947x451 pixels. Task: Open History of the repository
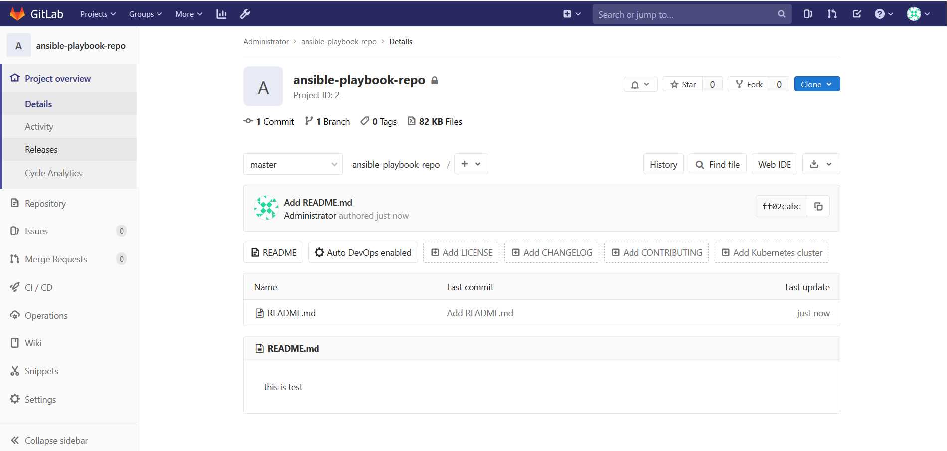663,164
